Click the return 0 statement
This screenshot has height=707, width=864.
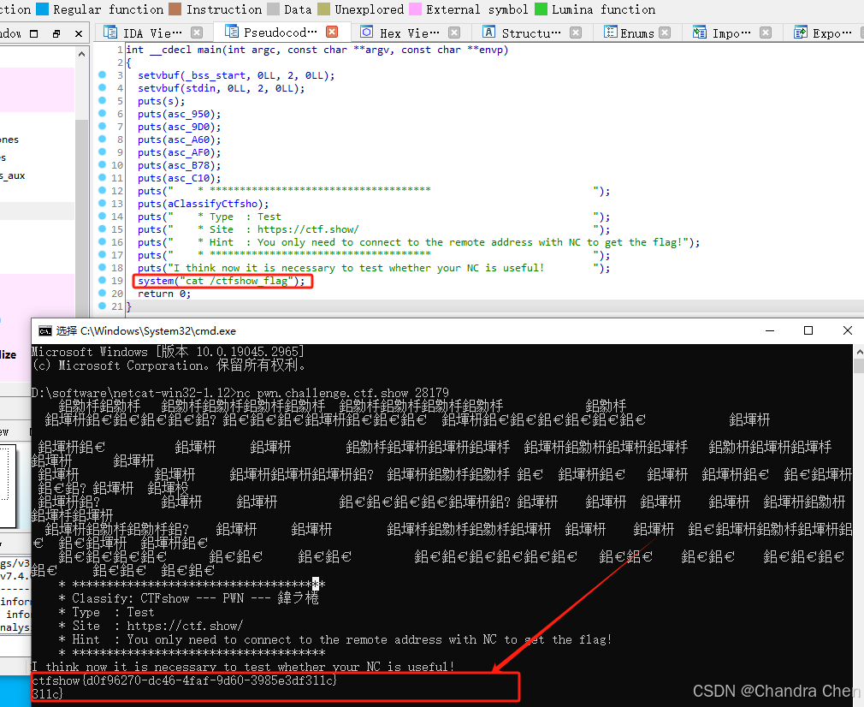(x=163, y=294)
